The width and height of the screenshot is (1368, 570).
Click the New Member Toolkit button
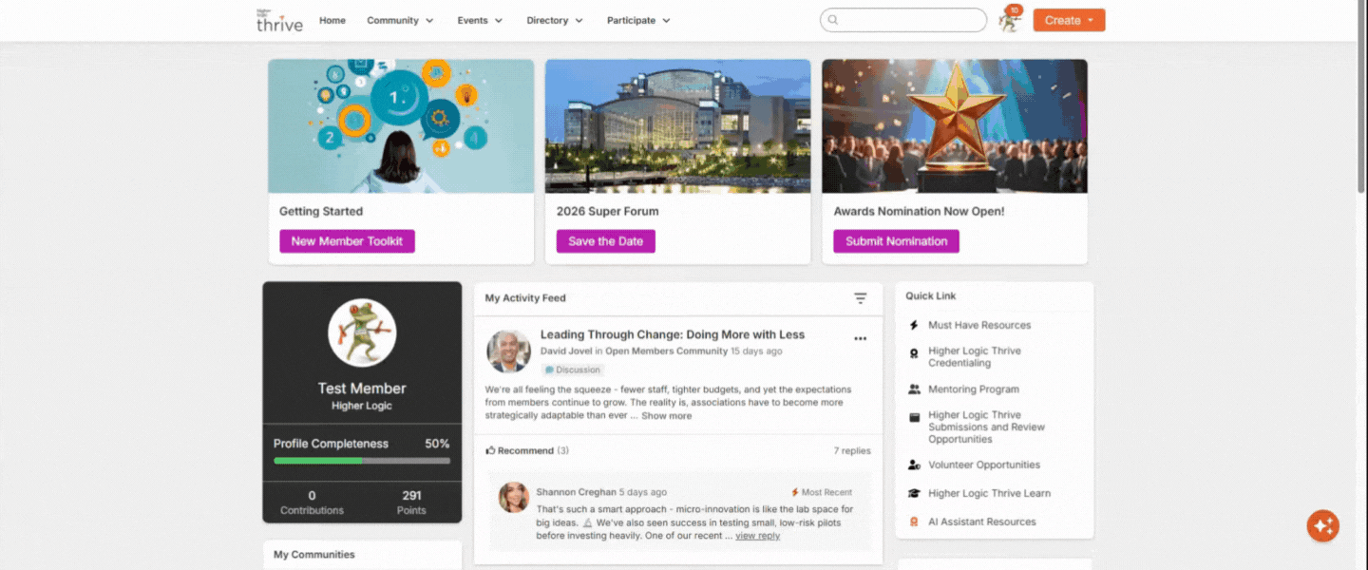coord(347,241)
